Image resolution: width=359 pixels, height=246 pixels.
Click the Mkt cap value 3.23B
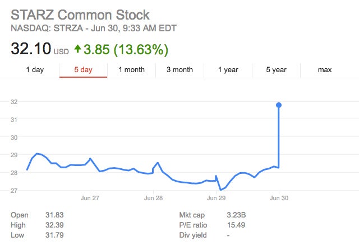236,214
